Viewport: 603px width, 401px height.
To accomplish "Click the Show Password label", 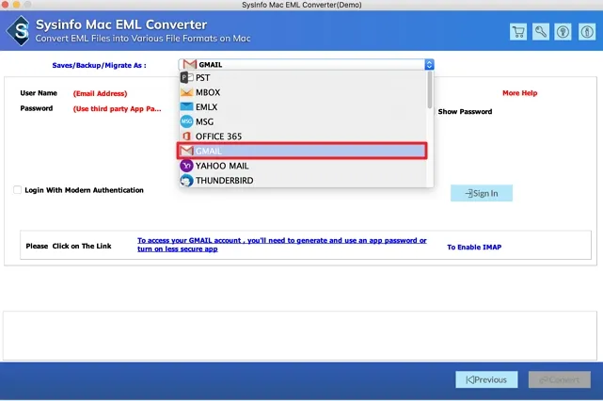I will [465, 112].
